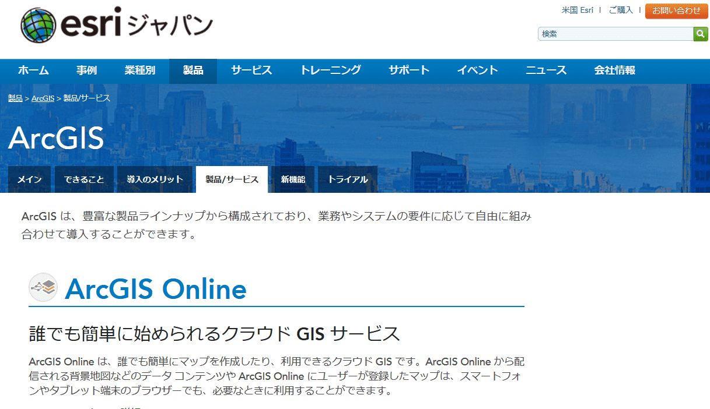Switch to the メイン tab
The height and width of the screenshot is (409, 710).
tap(30, 179)
